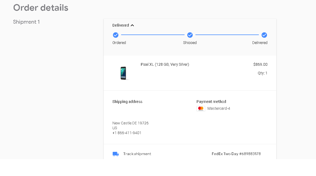Open the Order details header

[41, 8]
